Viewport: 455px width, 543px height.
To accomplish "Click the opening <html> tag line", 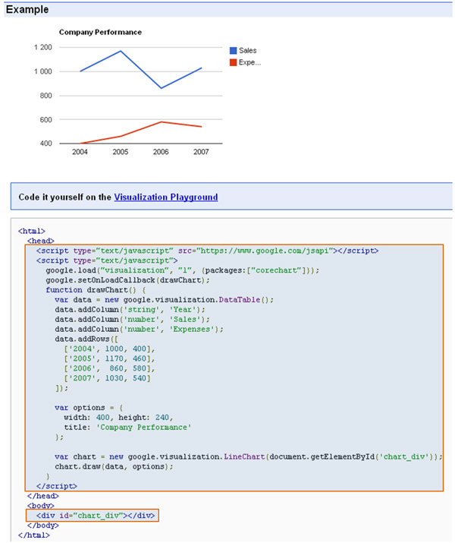I will [x=32, y=231].
